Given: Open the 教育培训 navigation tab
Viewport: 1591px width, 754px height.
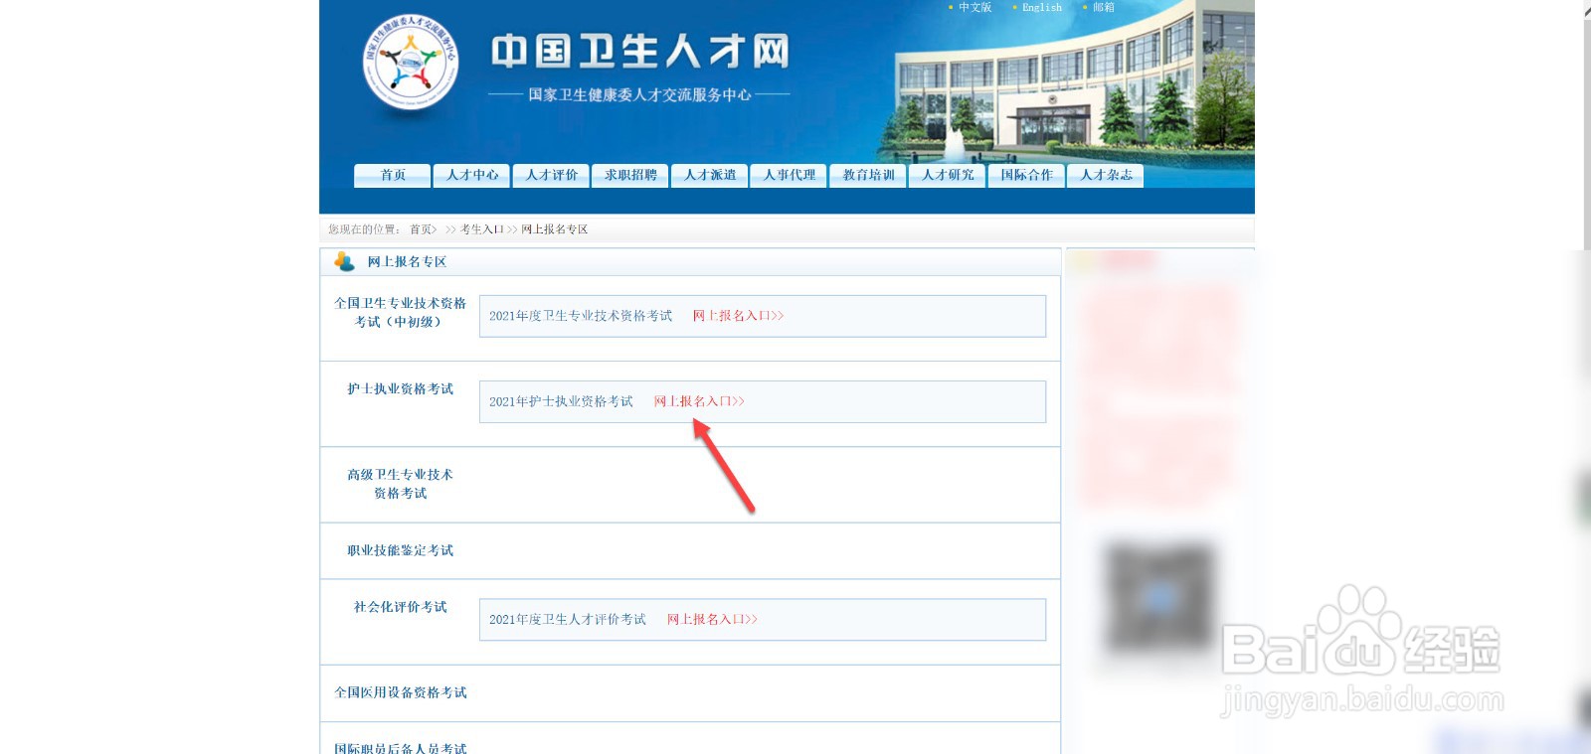Looking at the screenshot, I should click(x=868, y=175).
